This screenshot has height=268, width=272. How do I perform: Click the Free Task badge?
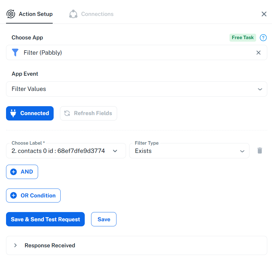(x=242, y=38)
